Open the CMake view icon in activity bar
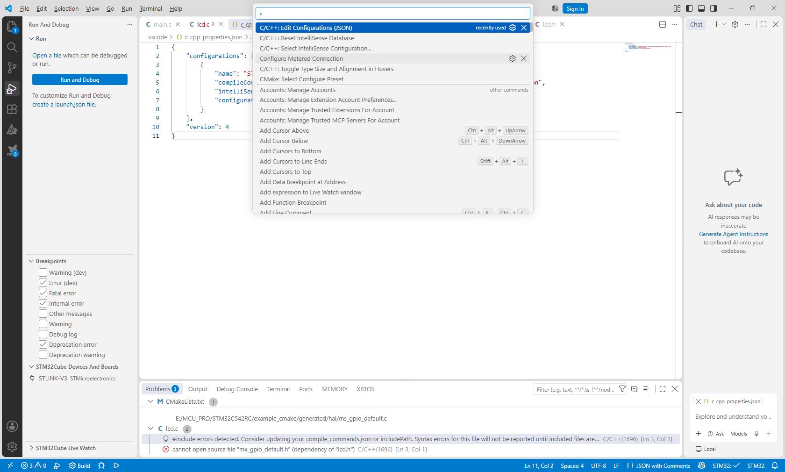Screen dimensions: 785x472 [x=12, y=129]
